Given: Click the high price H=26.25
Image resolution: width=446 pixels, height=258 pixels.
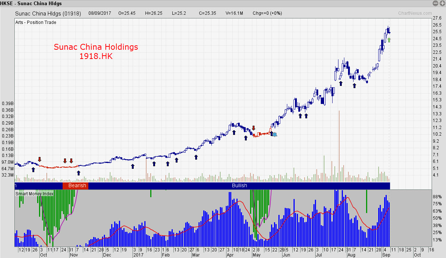Looking at the screenshot, I should click(154, 13).
